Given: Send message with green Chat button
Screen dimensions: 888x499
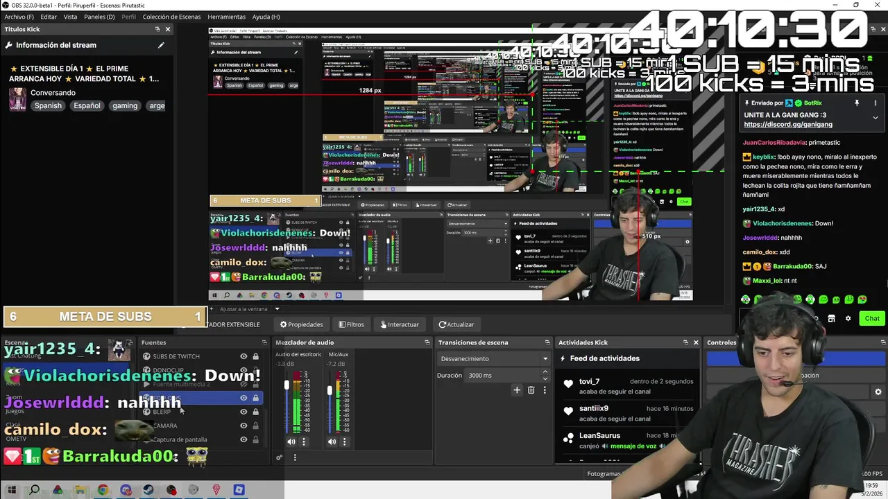Looking at the screenshot, I should [x=872, y=318].
